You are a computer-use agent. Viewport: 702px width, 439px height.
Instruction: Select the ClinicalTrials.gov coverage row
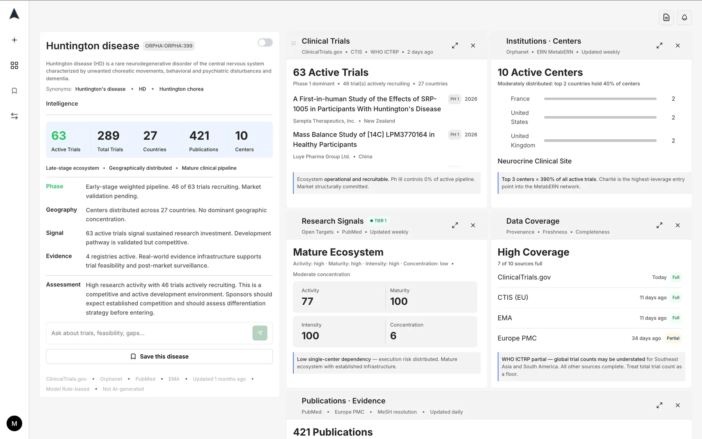tap(589, 277)
